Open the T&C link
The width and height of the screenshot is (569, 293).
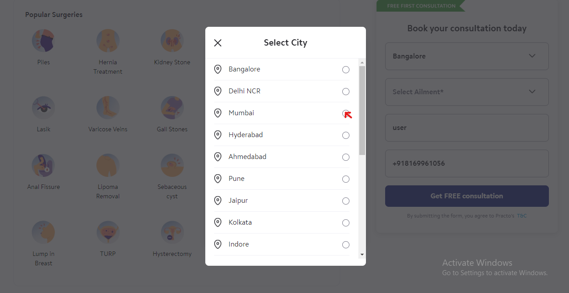coord(522,216)
